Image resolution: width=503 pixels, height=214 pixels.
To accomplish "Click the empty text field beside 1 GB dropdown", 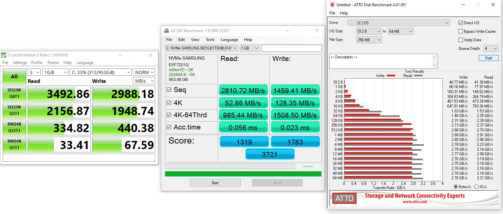I will (291, 48).
